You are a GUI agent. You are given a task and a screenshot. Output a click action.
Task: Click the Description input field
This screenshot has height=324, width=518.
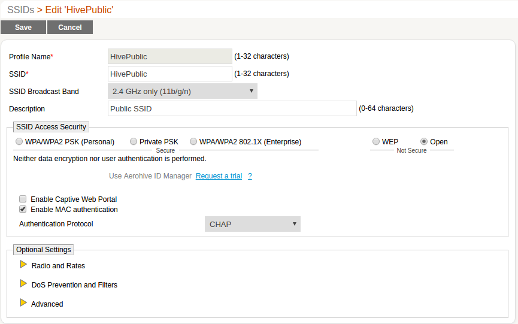(x=232, y=108)
